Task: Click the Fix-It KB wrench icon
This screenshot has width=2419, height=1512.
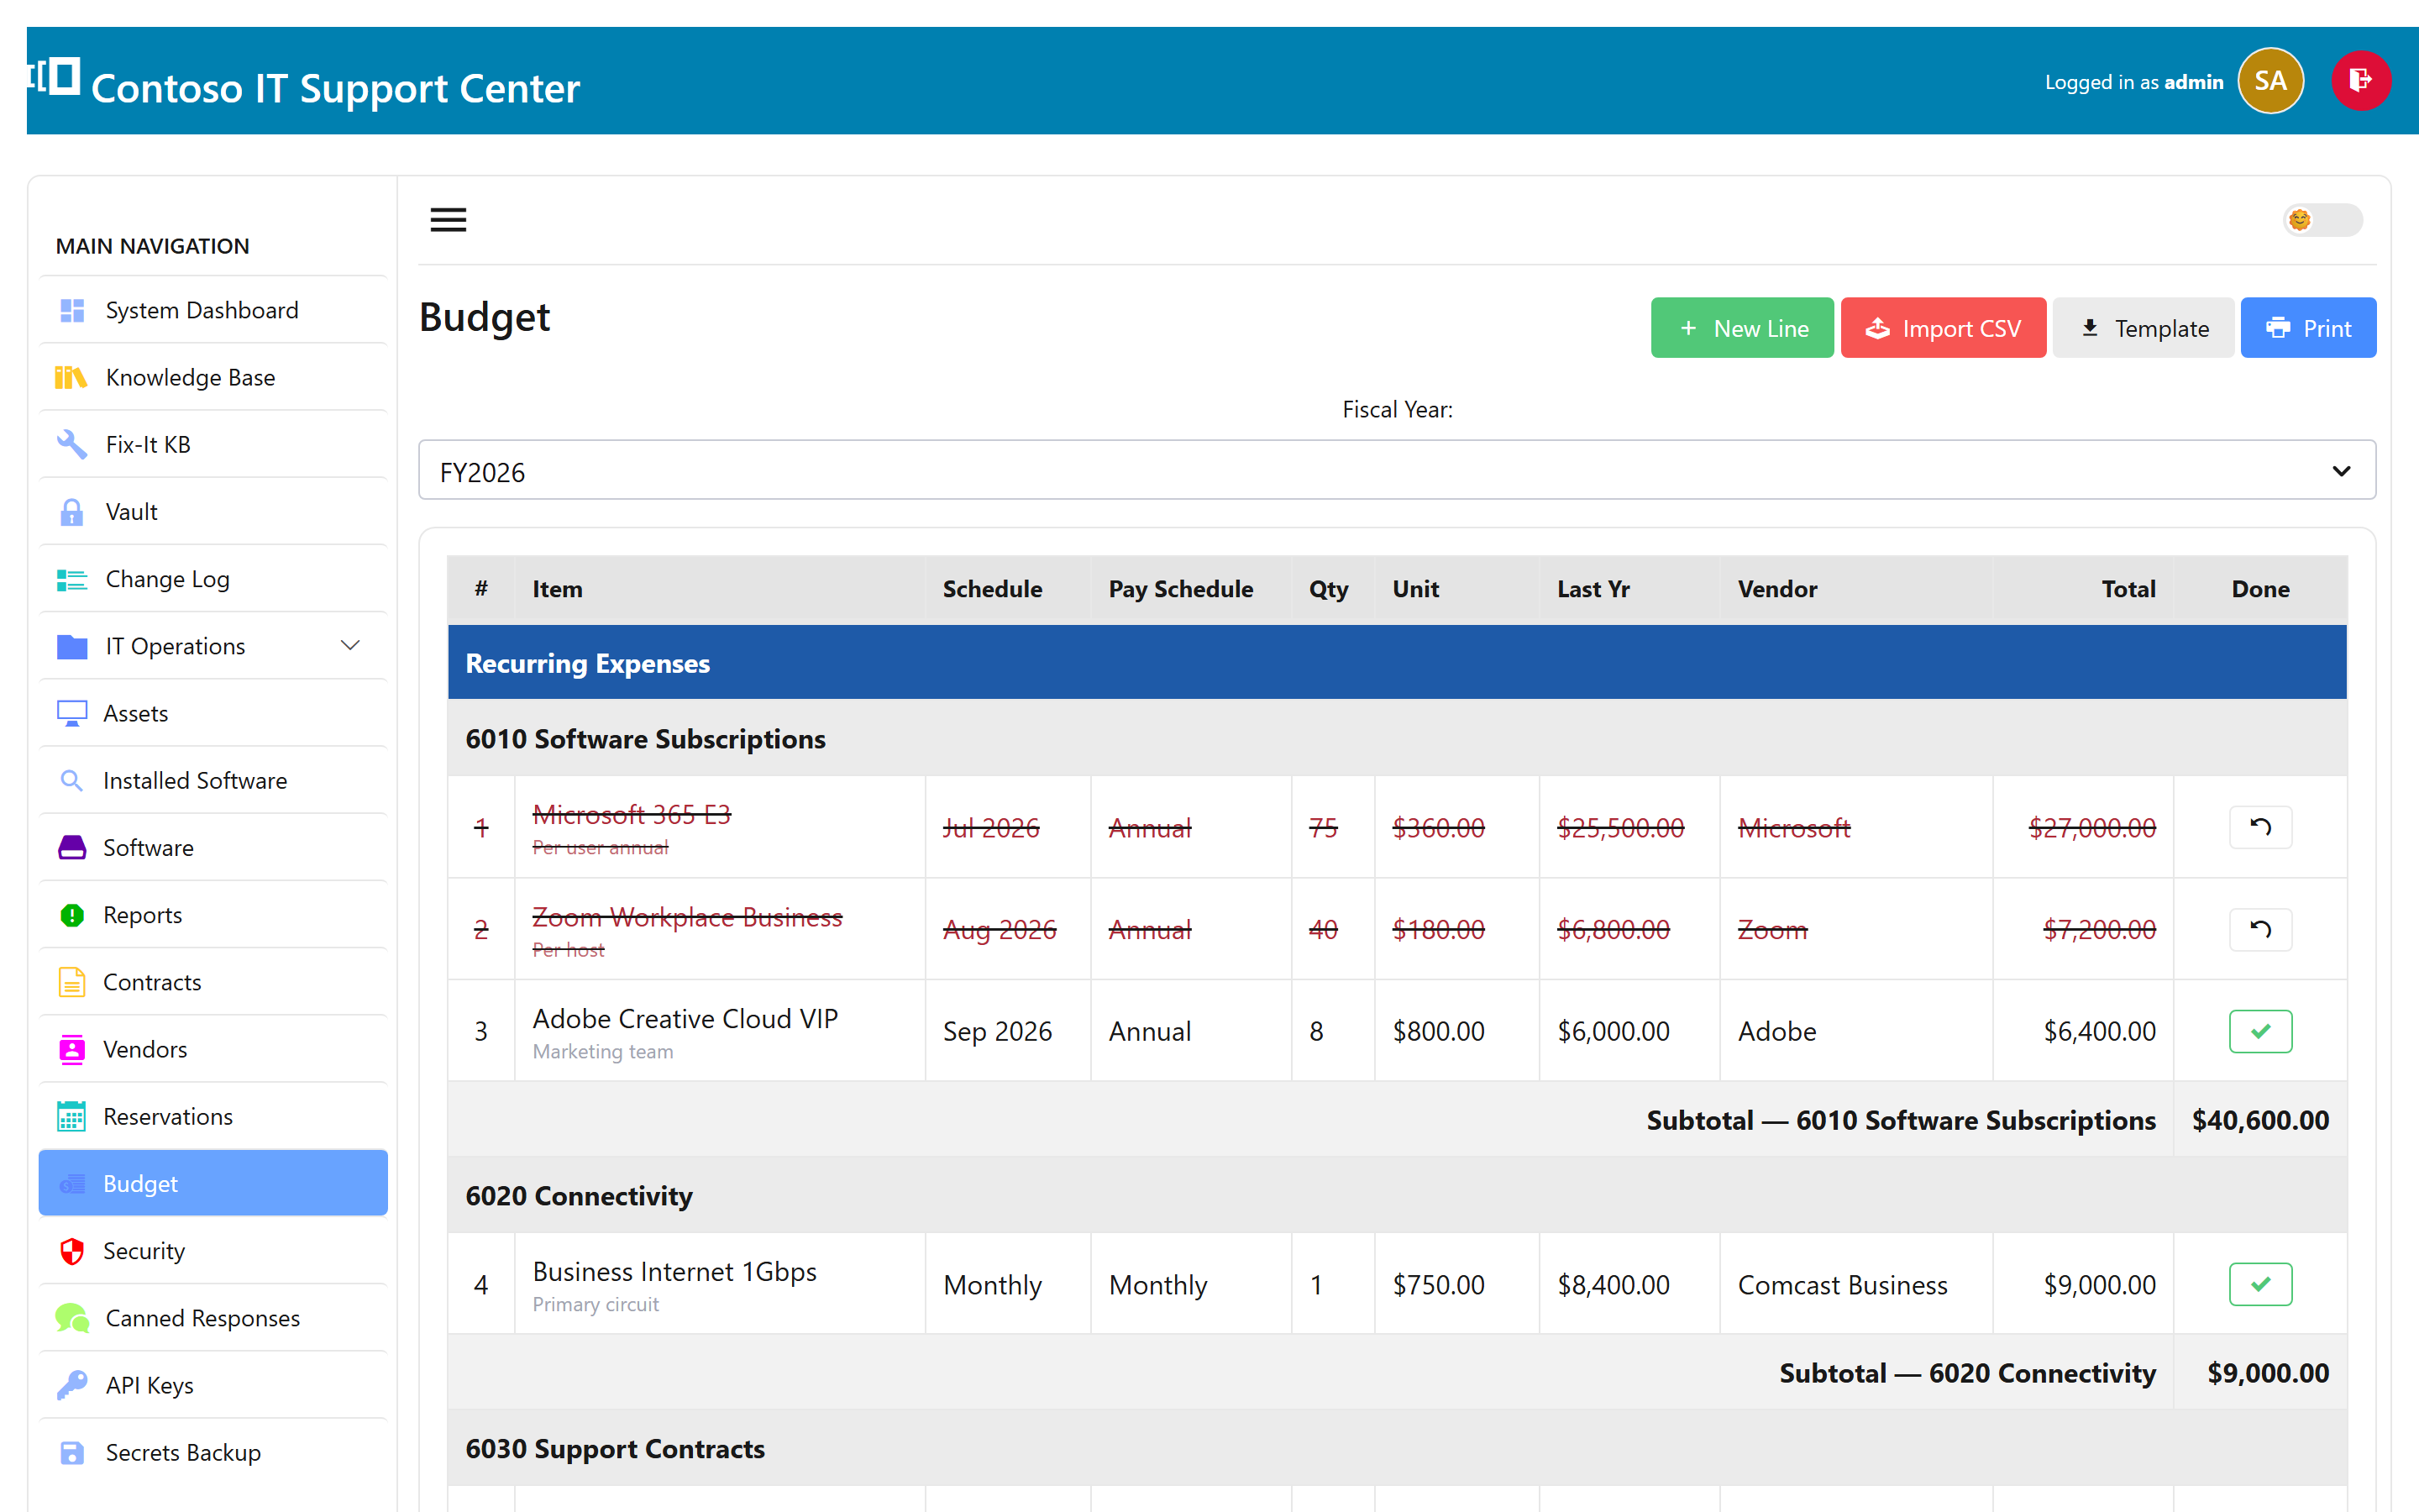Action: point(71,444)
